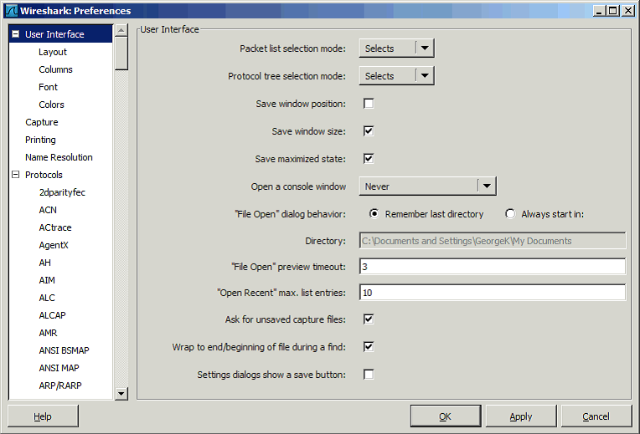Image resolution: width=640 pixels, height=434 pixels.
Task: Click the Wireshark fin icon in title bar
Action: tap(11, 11)
